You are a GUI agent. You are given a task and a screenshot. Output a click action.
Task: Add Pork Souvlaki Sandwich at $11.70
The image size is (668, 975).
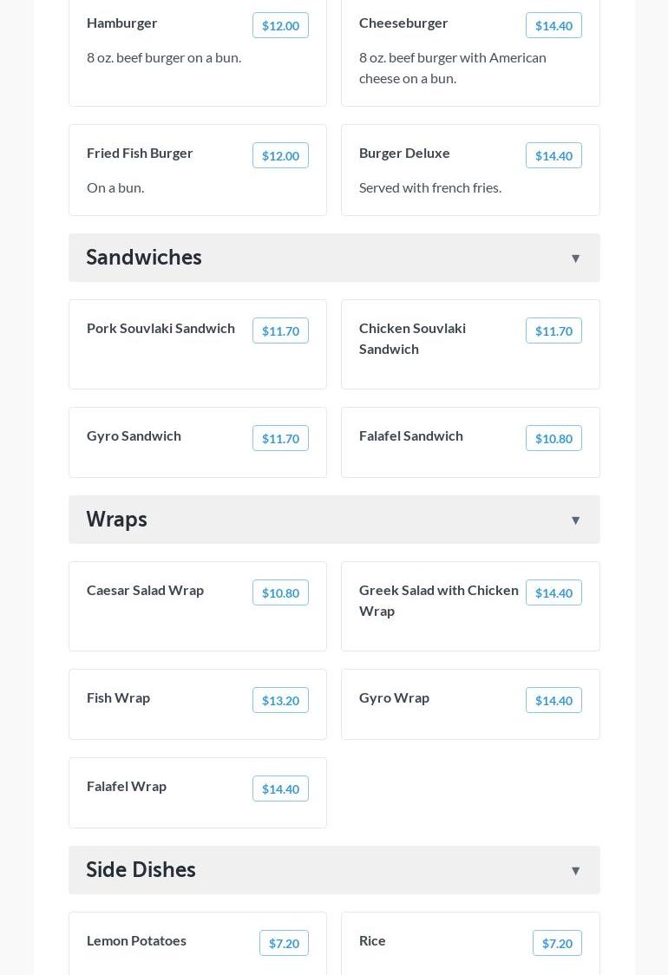pyautogui.click(x=280, y=331)
